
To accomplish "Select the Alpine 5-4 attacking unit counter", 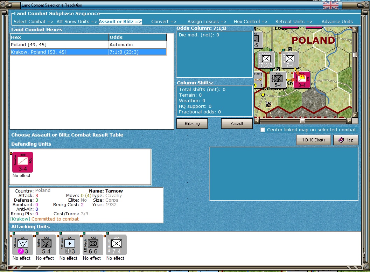I will point(46,245).
